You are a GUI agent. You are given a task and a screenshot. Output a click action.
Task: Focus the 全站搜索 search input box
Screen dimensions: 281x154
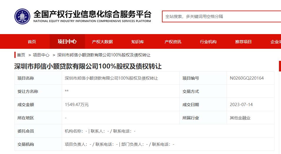pos(221,16)
